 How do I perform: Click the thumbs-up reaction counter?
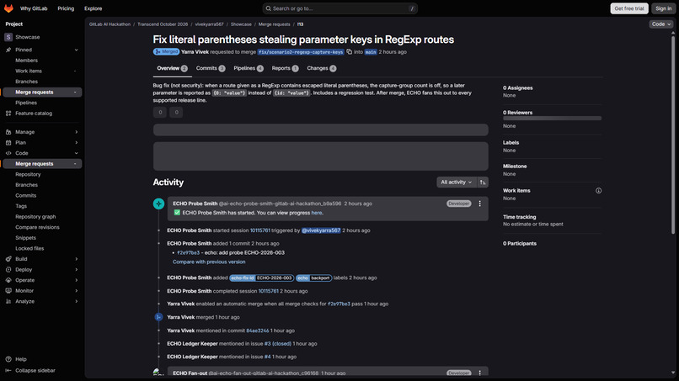point(160,113)
